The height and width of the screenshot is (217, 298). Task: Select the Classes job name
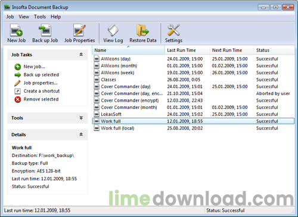pyautogui.click(x=108, y=80)
